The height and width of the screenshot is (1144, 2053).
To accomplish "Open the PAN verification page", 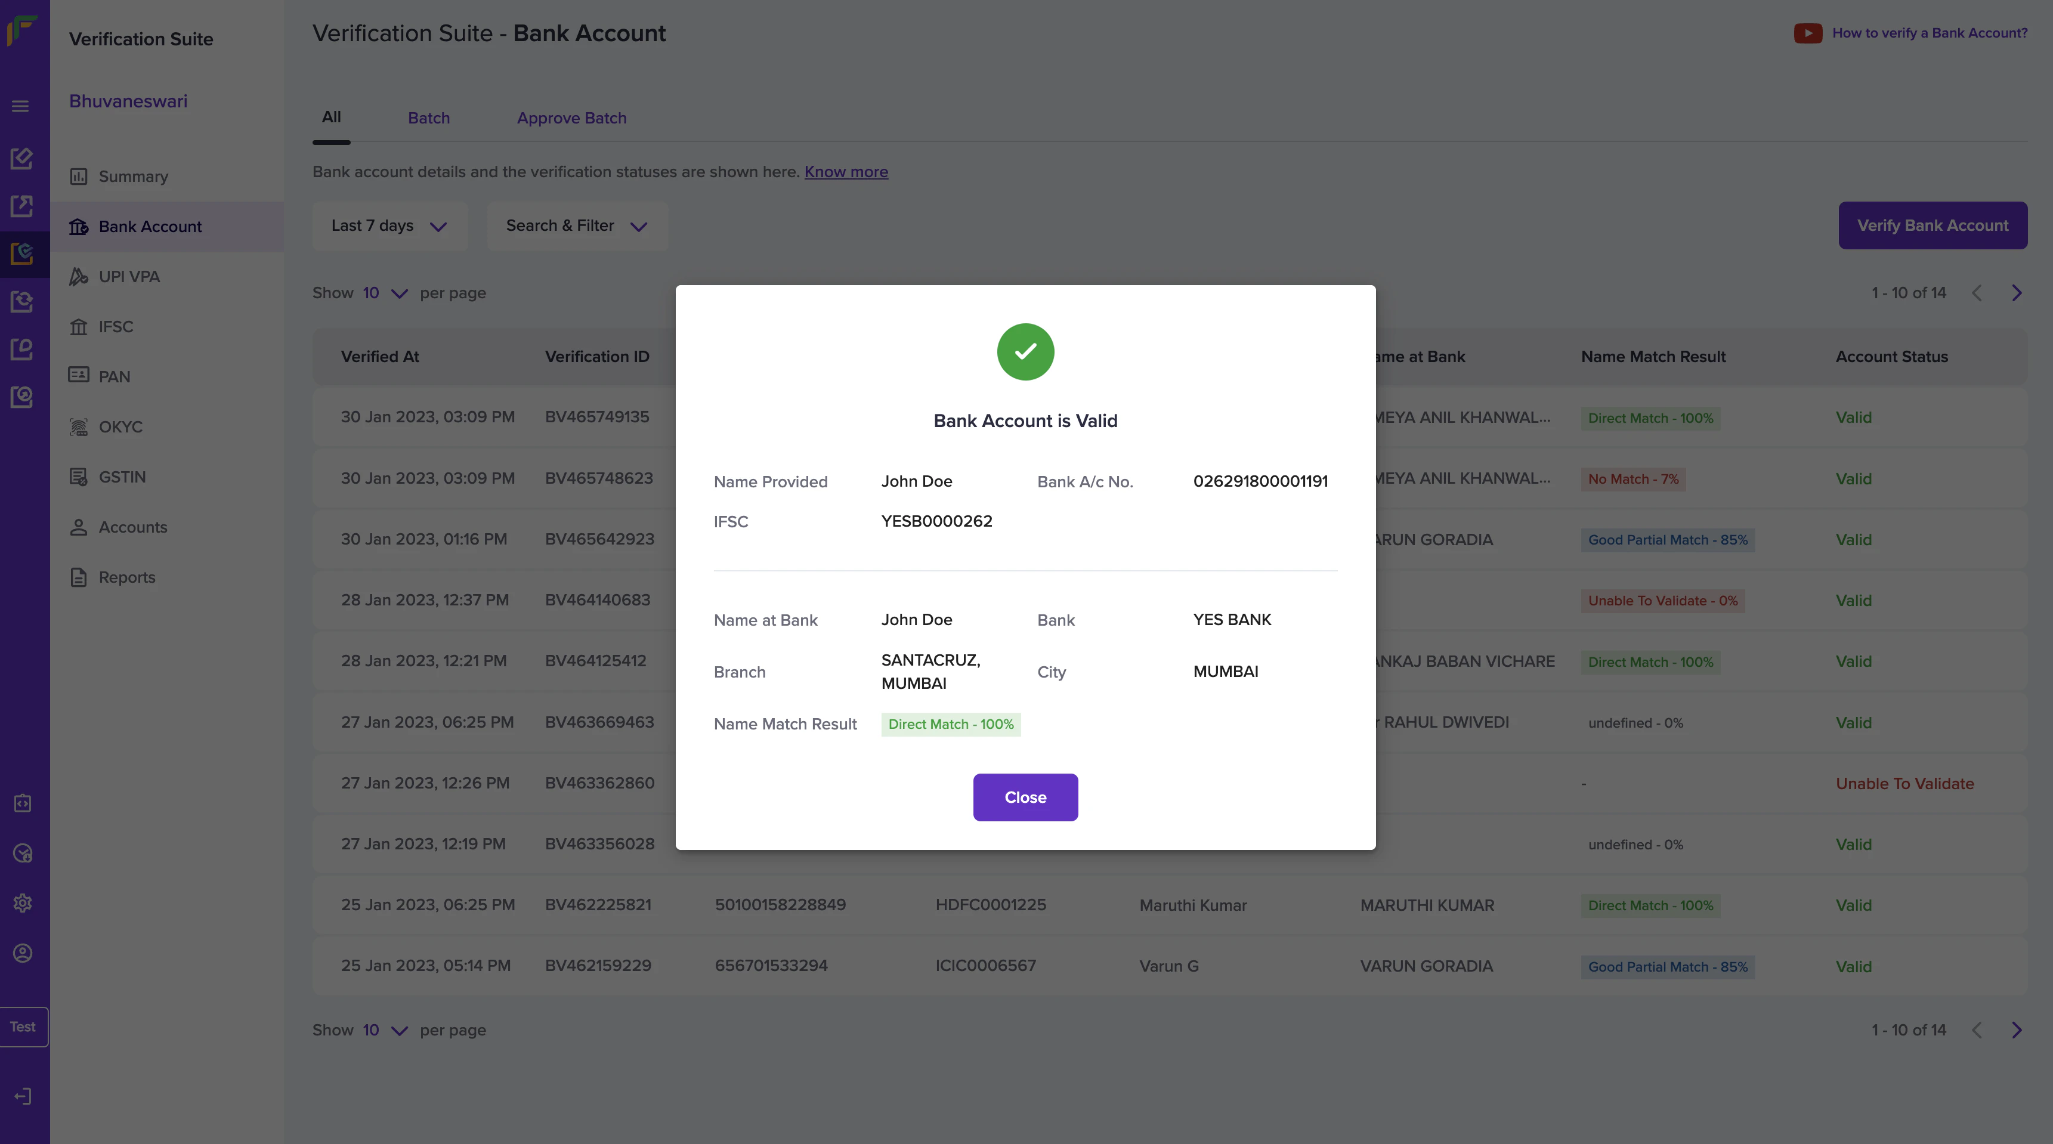I will pos(114,376).
